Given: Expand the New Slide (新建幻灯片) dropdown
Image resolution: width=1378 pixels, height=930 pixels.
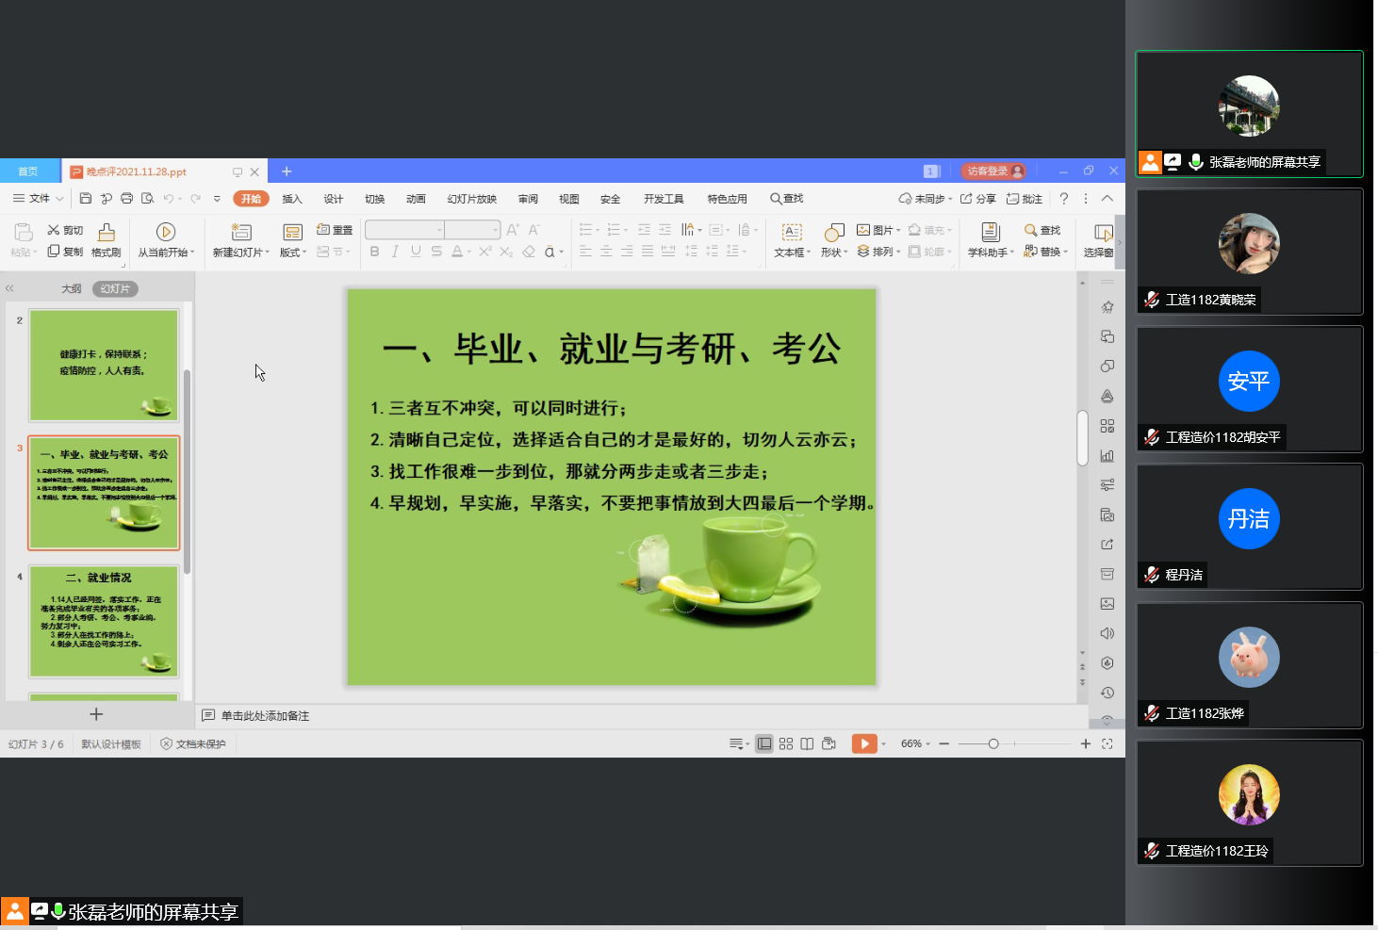Looking at the screenshot, I should (x=242, y=253).
